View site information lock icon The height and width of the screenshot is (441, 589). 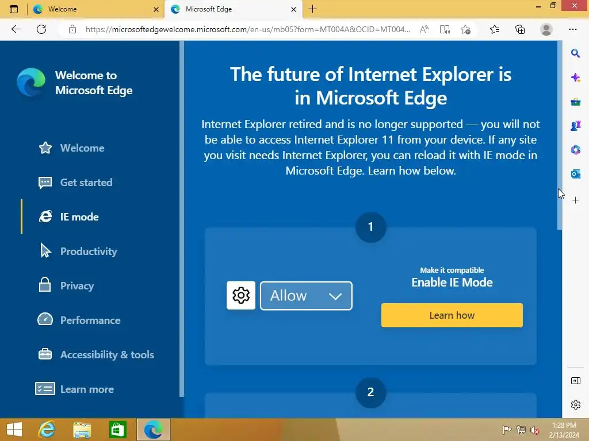click(x=72, y=29)
